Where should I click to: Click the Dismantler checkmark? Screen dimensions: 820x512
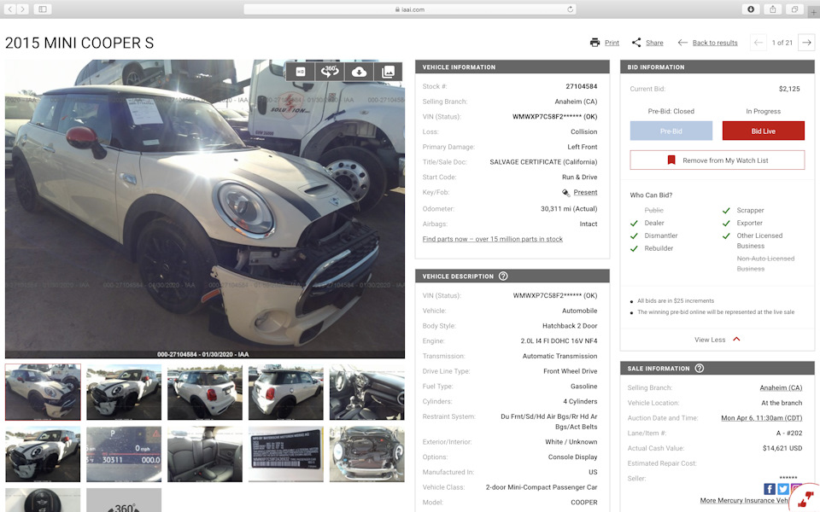(634, 236)
